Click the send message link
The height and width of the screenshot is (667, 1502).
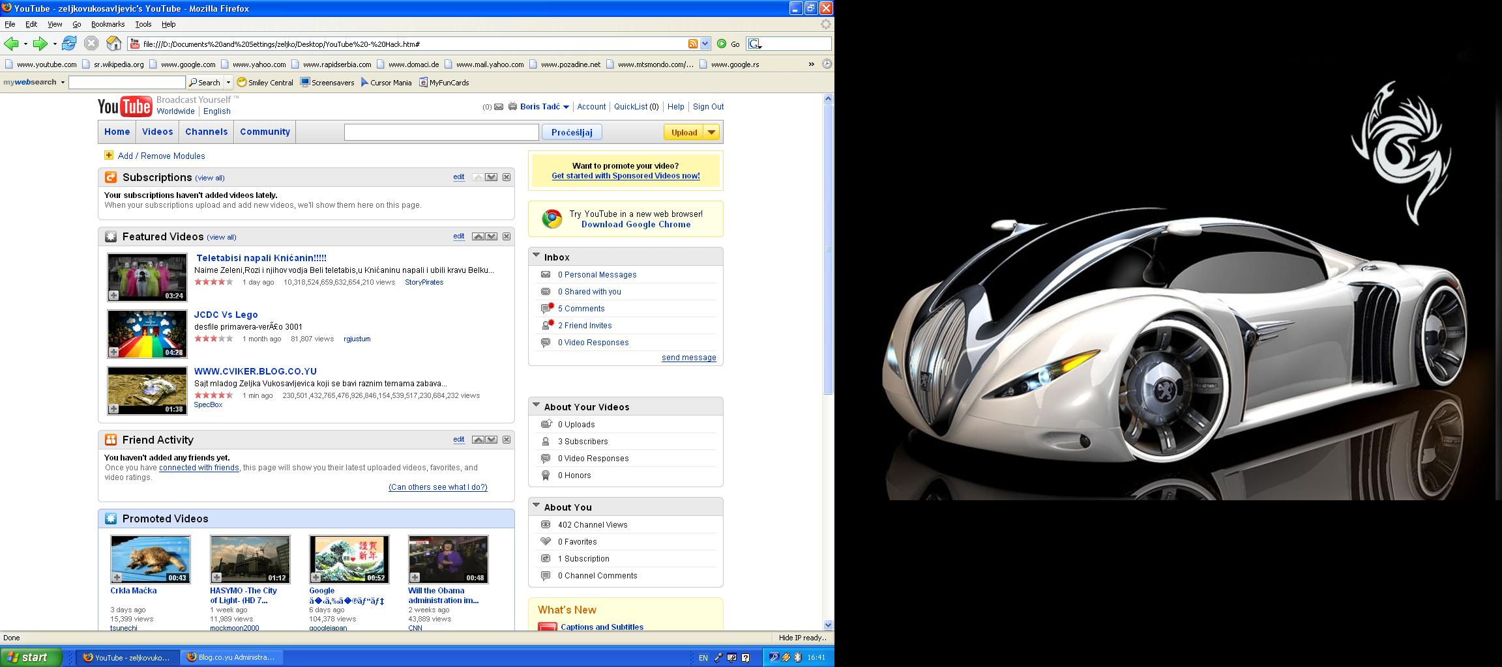688,358
